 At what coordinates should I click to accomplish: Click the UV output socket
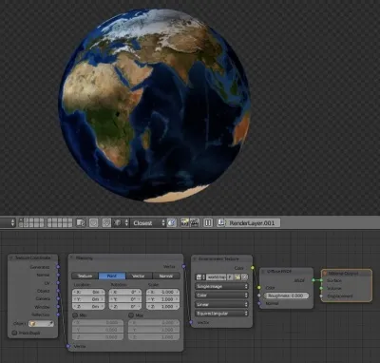58,283
